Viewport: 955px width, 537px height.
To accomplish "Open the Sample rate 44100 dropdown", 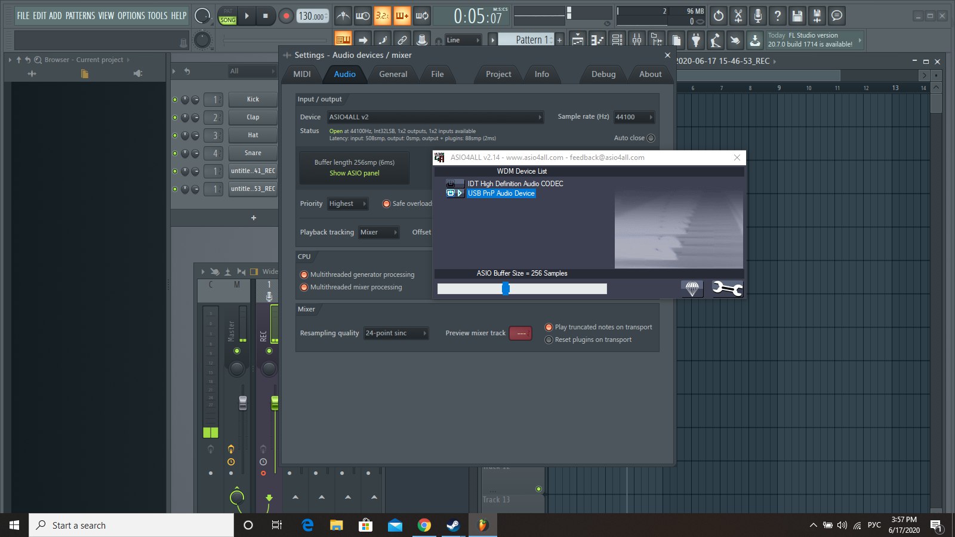I will pyautogui.click(x=634, y=117).
